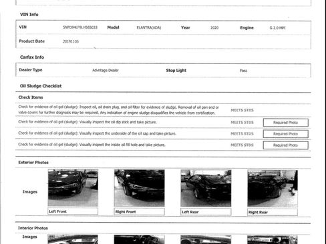
Task: Select the VIN number value
Action: pos(80,27)
